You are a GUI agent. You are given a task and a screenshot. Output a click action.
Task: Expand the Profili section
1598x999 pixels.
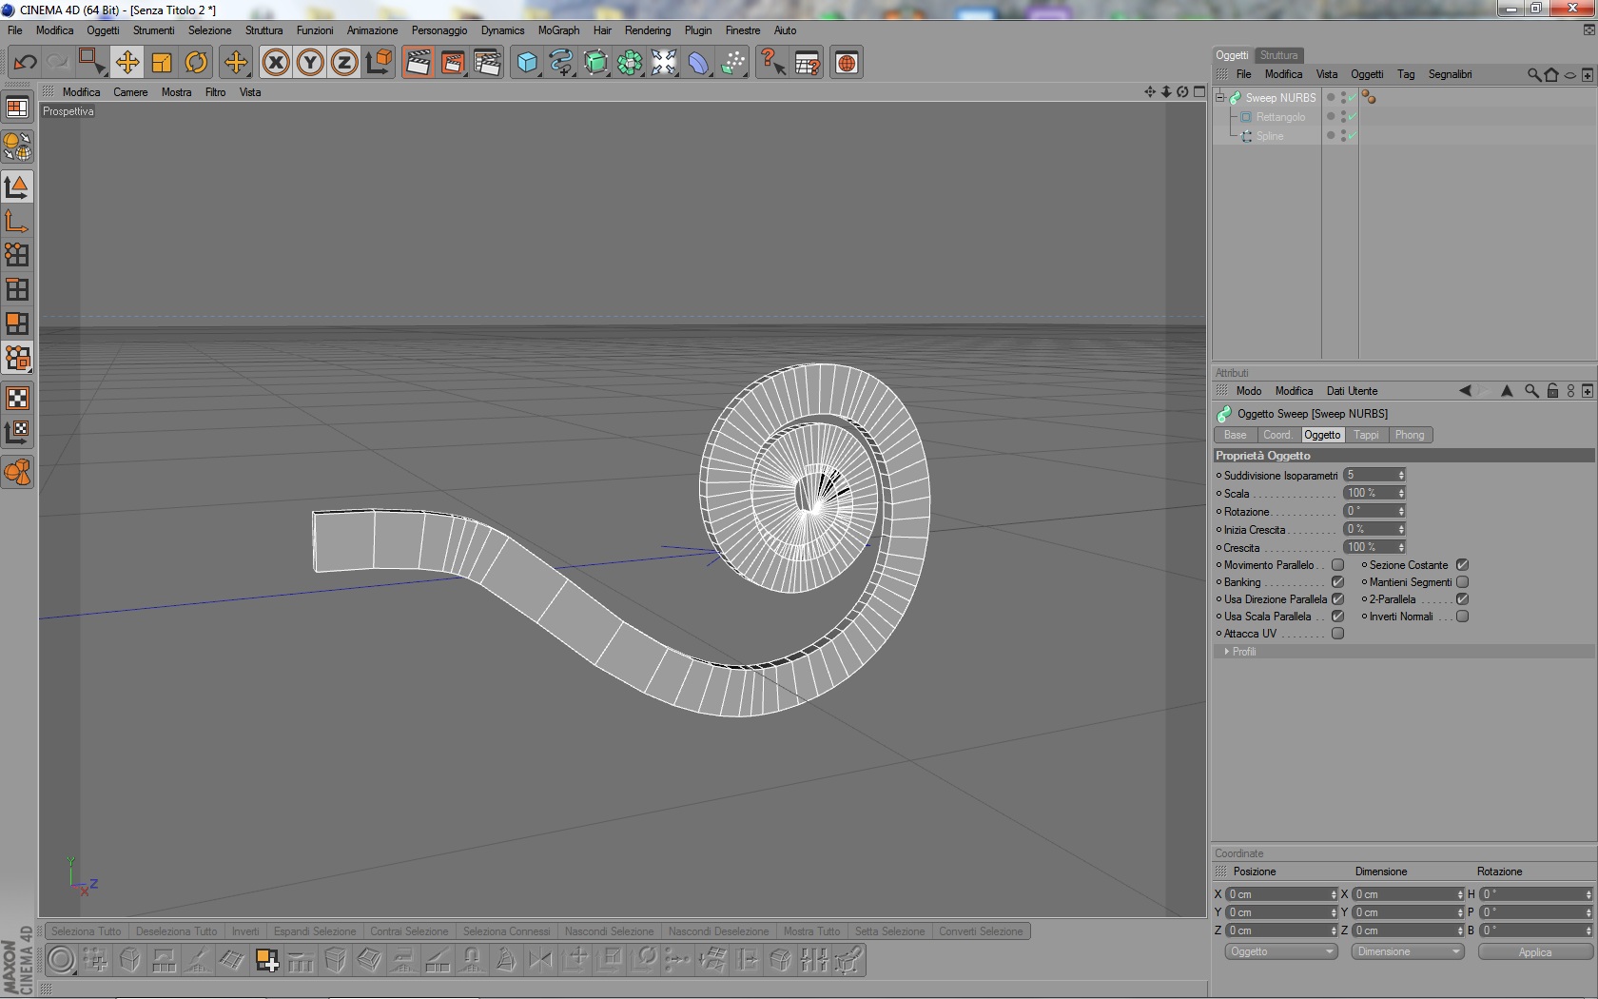(x=1227, y=652)
